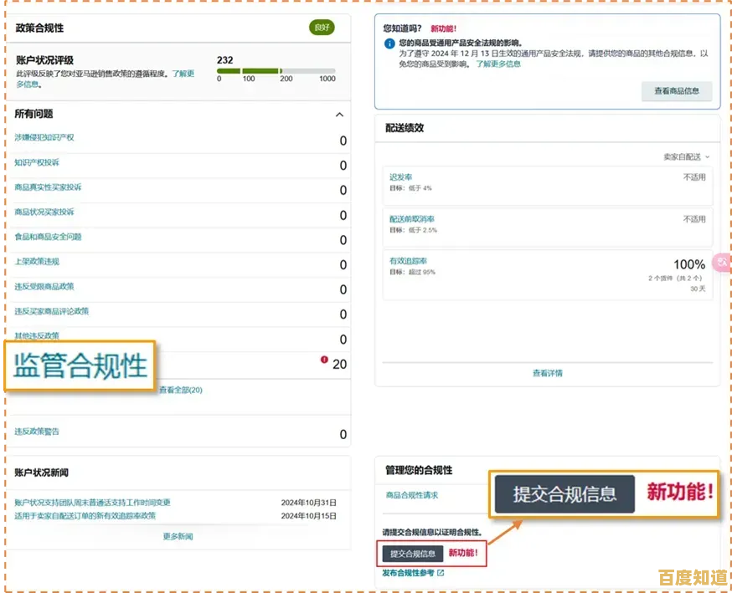Open the pink feedback icon on right edge
Screen dimensions: 732x593
[x=722, y=262]
